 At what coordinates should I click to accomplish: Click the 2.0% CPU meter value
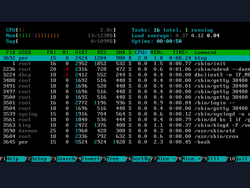click(106, 30)
